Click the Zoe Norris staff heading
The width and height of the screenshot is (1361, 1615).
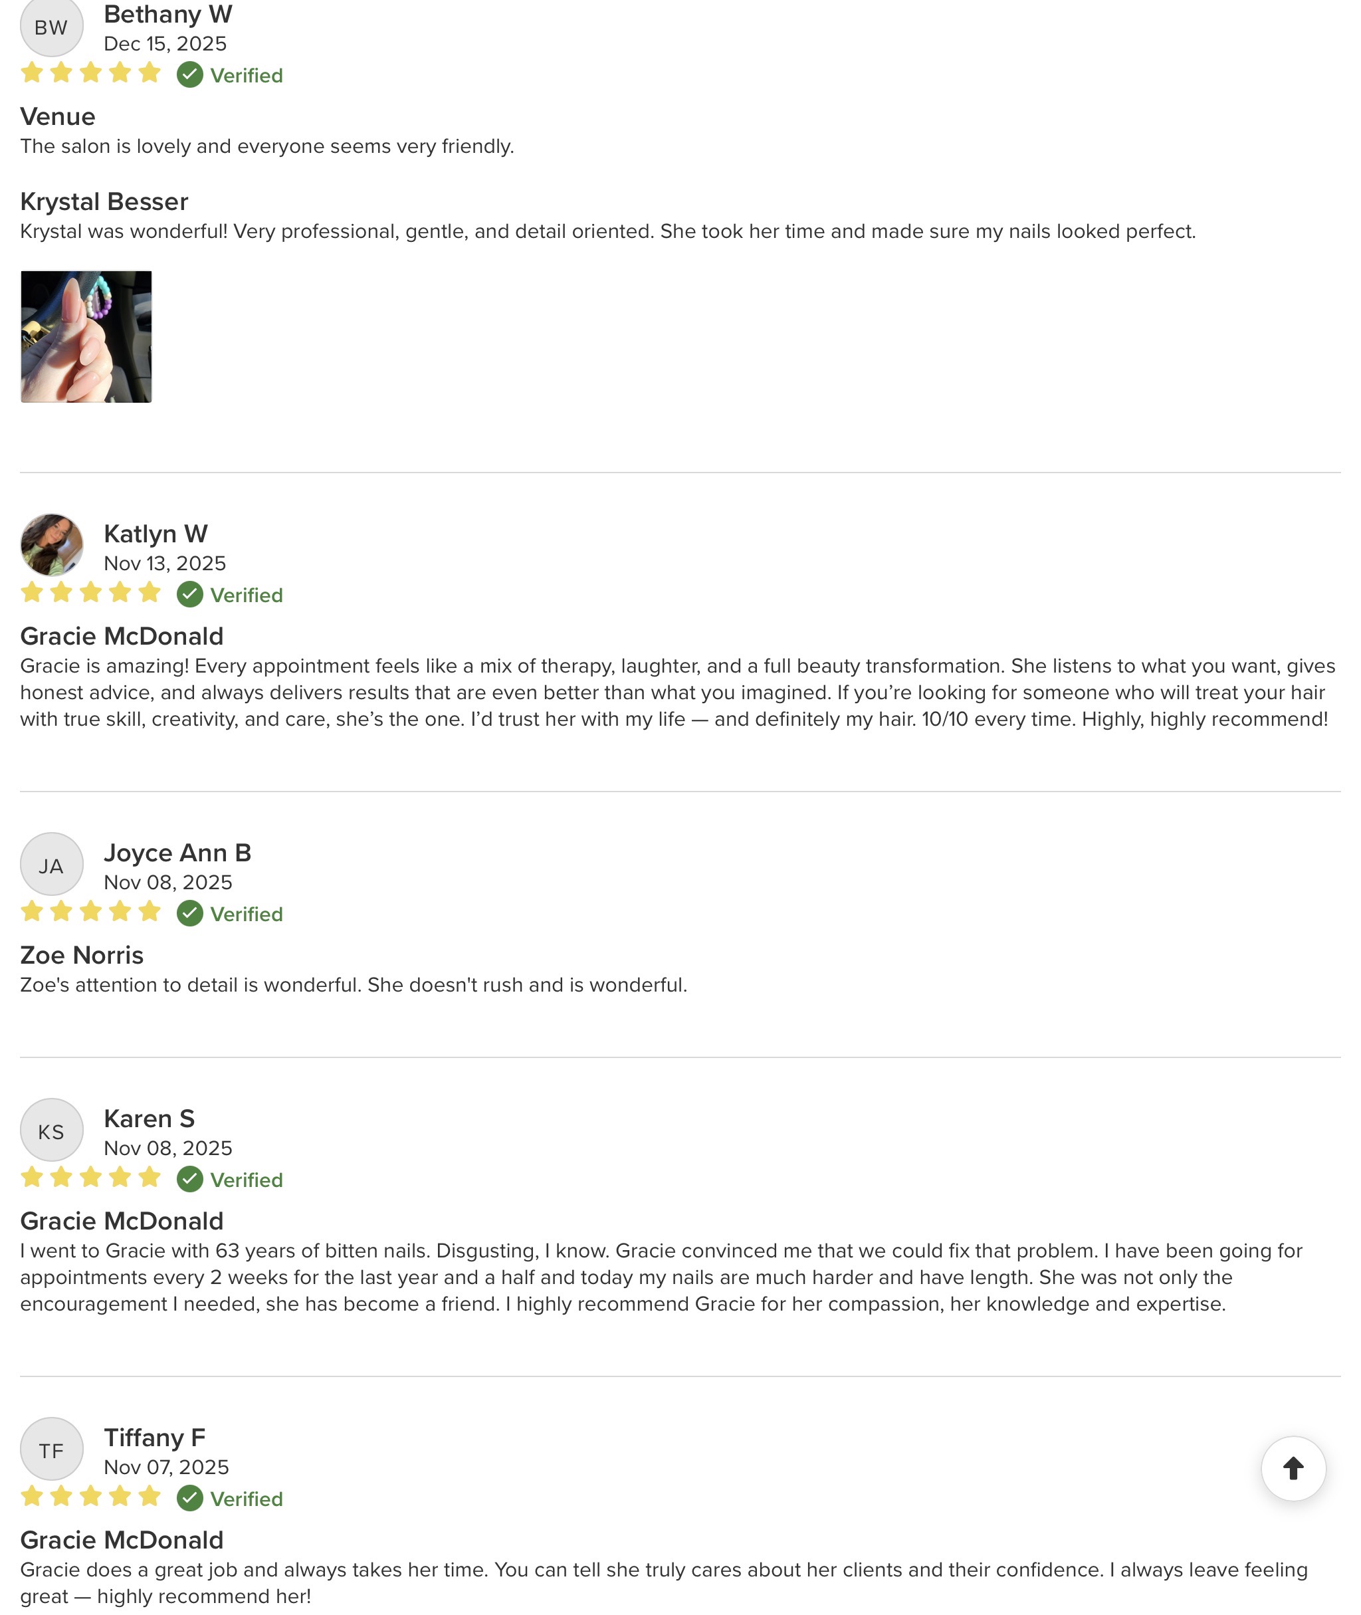(x=82, y=955)
